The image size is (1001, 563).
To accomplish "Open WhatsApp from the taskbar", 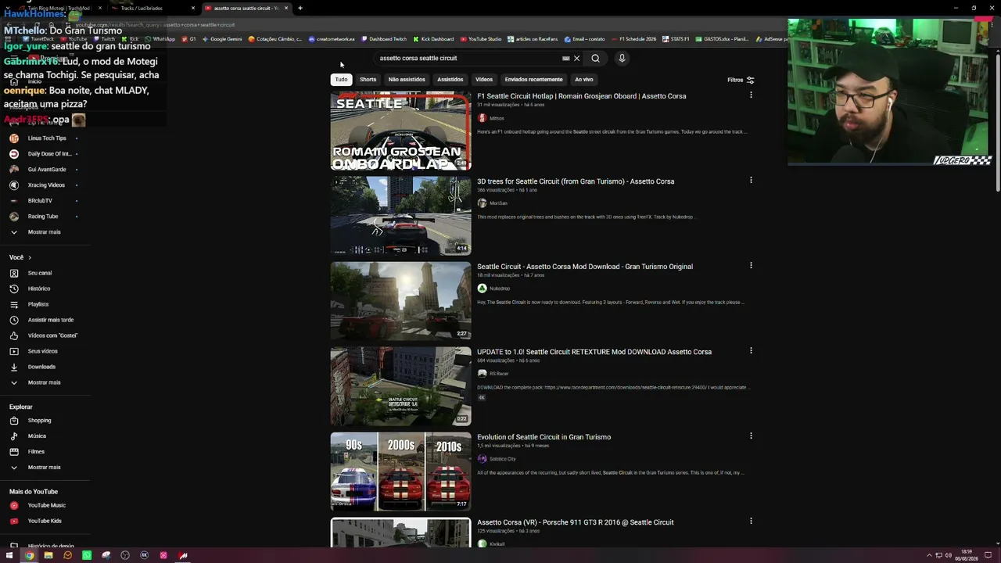I will click(x=87, y=555).
